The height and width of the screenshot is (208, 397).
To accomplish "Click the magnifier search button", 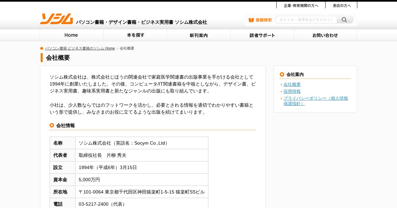I will pos(345,20).
